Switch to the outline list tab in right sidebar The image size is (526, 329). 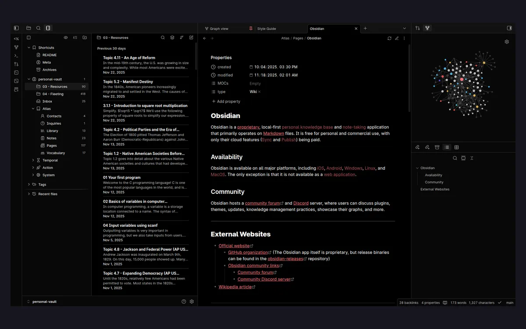point(447,147)
